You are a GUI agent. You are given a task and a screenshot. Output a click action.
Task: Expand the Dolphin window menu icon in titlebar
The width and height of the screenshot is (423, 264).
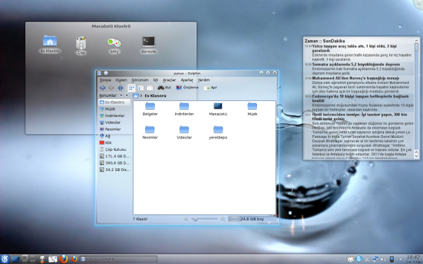pos(99,73)
